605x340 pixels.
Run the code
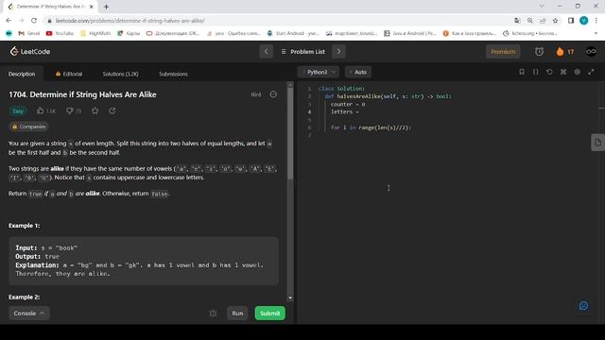pyautogui.click(x=237, y=314)
